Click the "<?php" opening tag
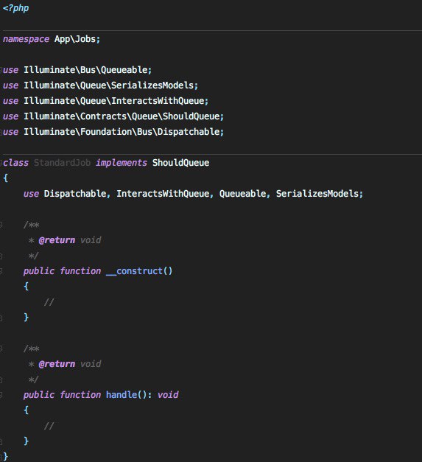Image resolution: width=422 pixels, height=462 pixels. click(x=16, y=8)
